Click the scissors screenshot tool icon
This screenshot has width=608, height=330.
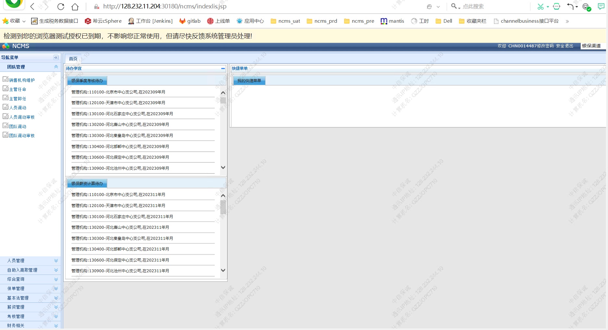tap(540, 6)
